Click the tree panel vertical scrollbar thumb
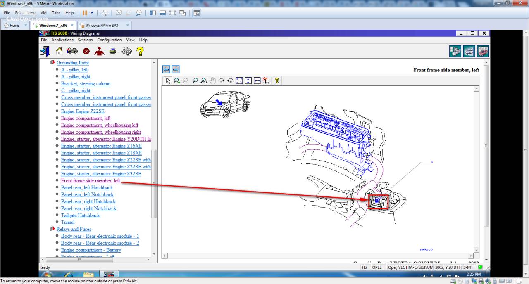529x284 pixels. (155, 184)
